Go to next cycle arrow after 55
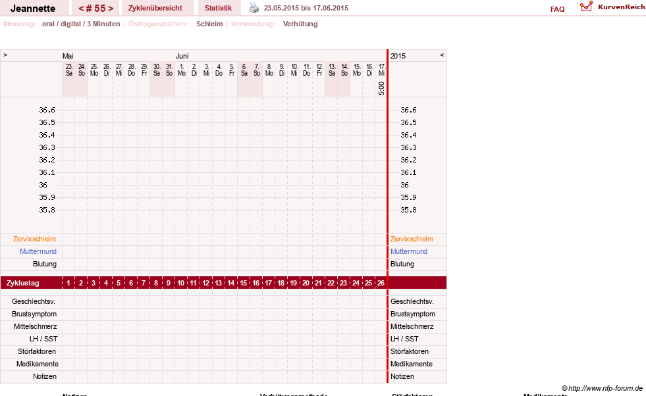Viewport: 646px width, 396px height. pyautogui.click(x=111, y=9)
